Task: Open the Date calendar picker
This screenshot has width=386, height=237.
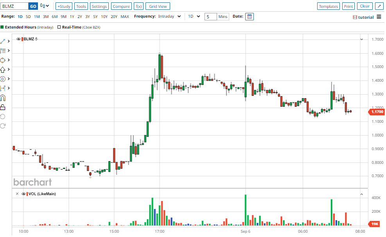Action: pos(250,16)
